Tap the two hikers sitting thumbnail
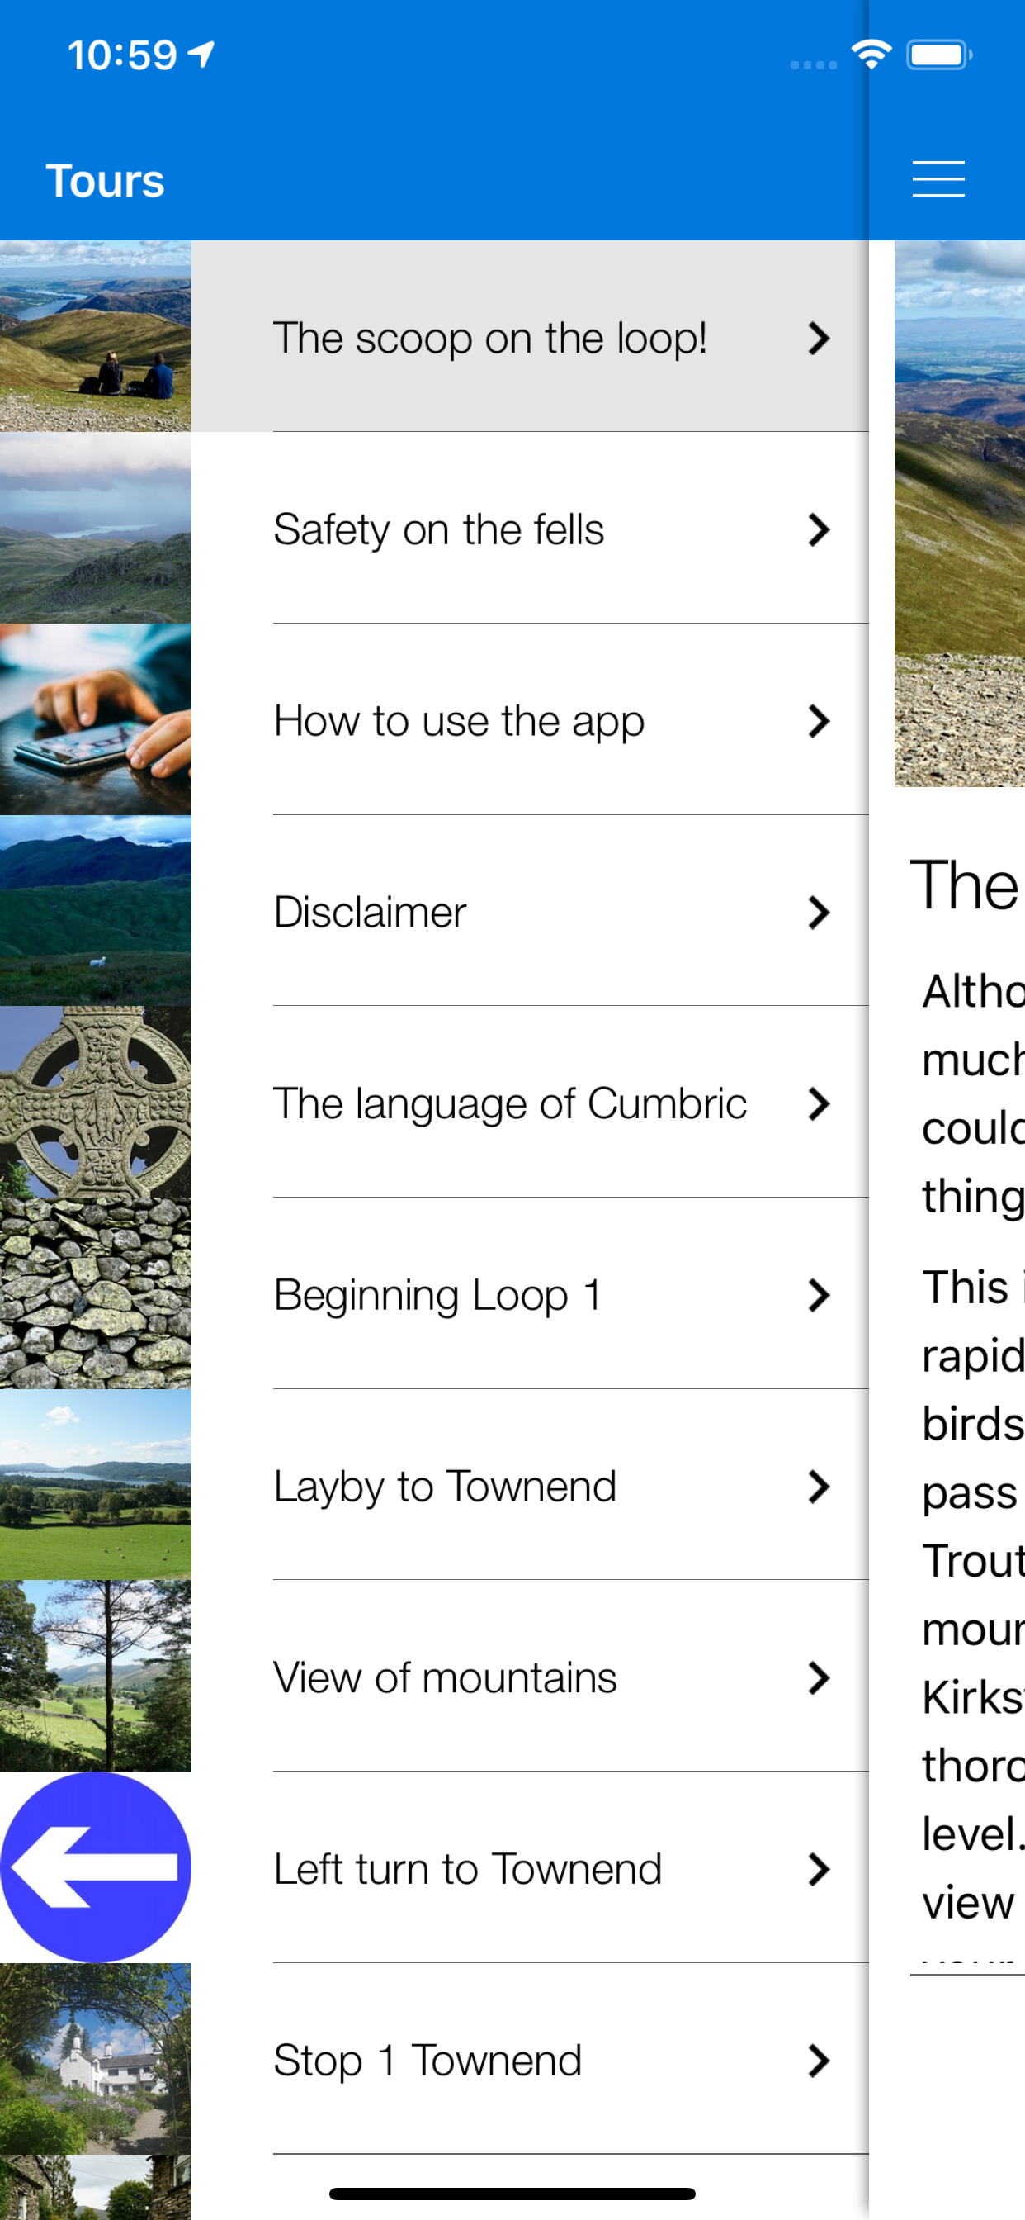 coord(96,336)
